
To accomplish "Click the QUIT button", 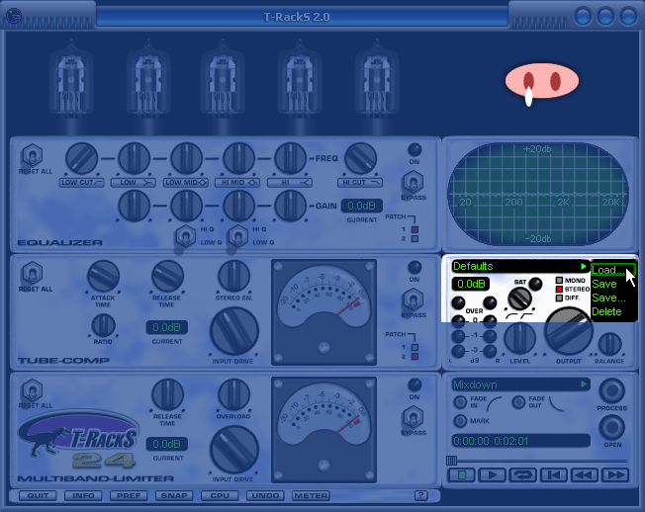I will [38, 495].
